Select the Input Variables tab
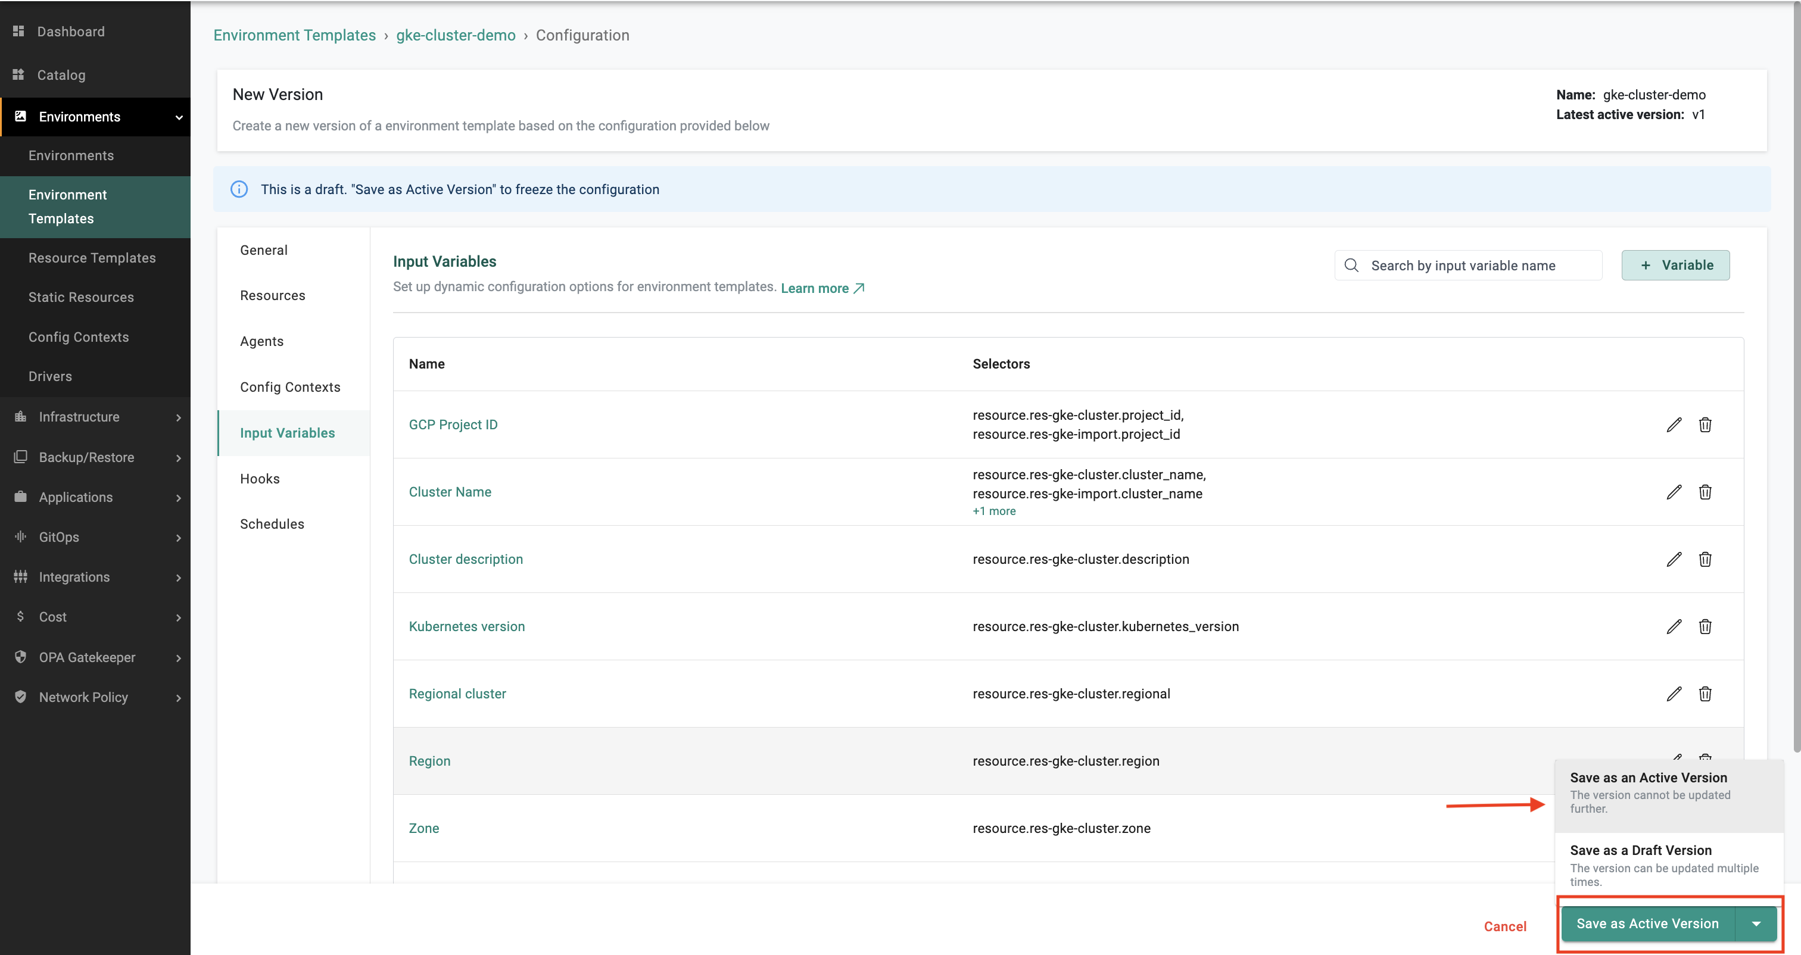This screenshot has width=1801, height=955. (294, 433)
